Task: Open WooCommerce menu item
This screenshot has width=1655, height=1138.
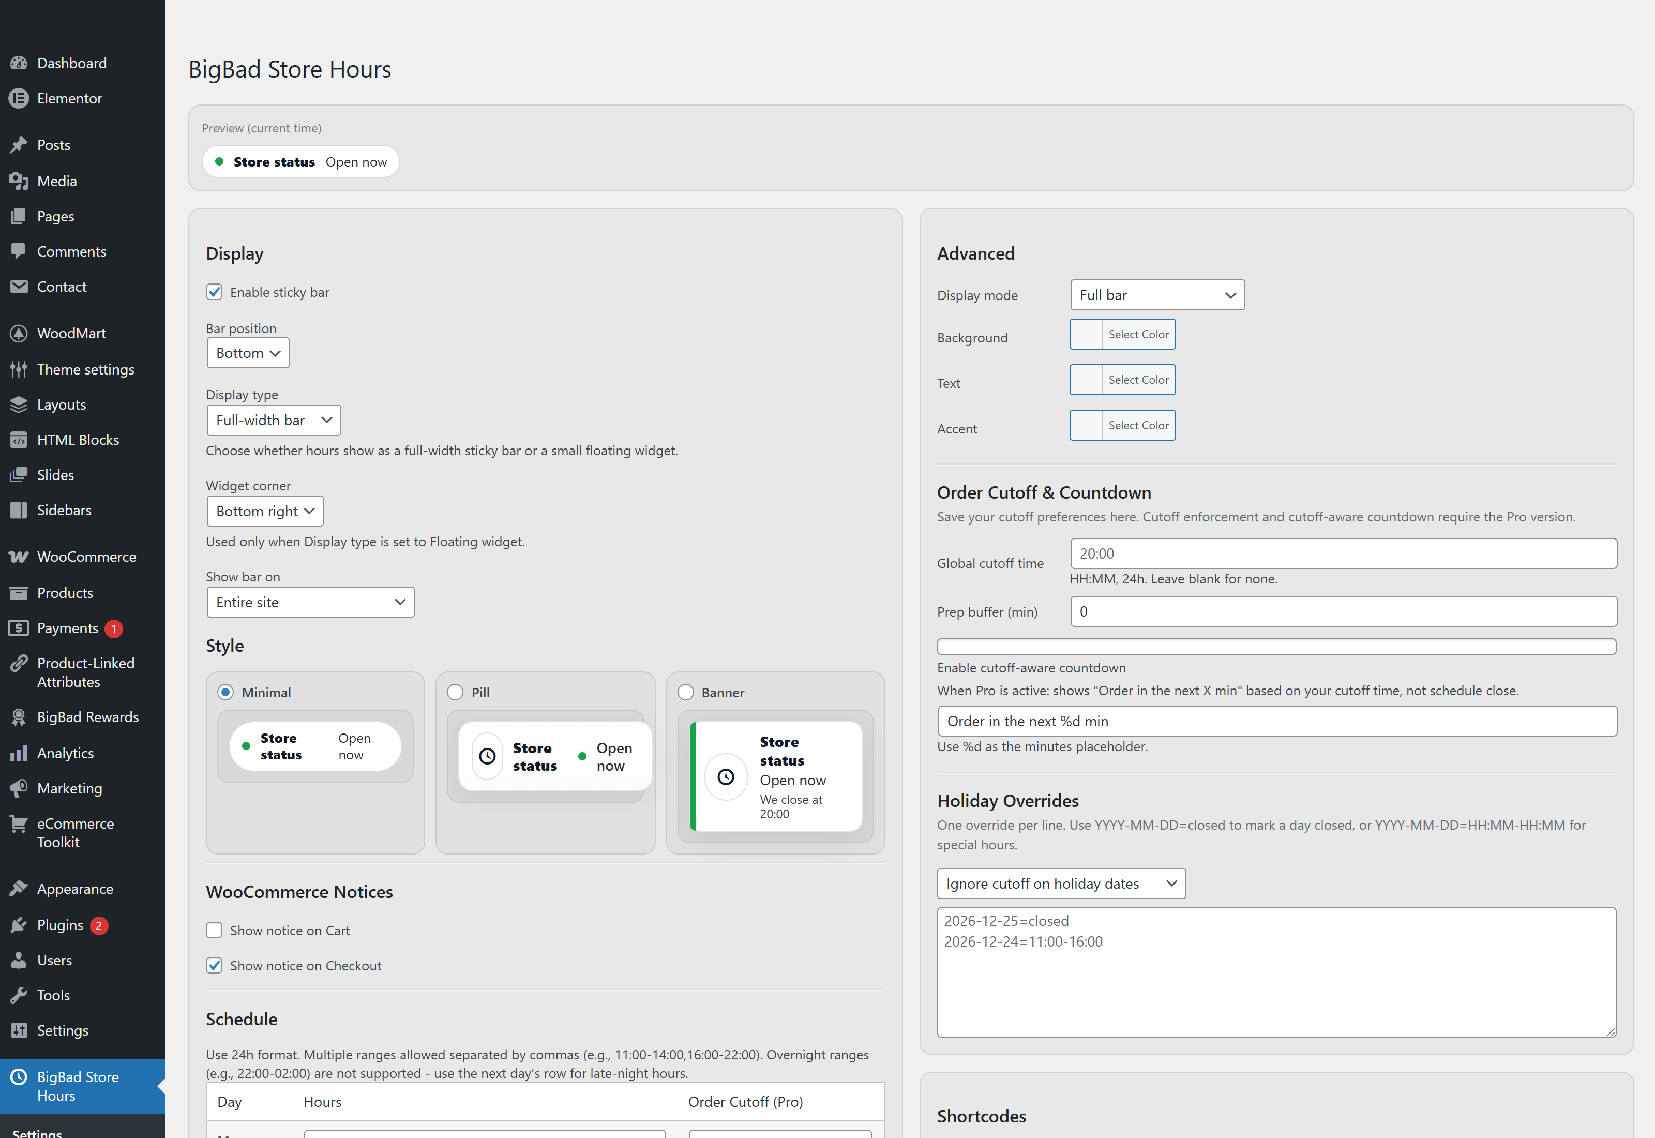Action: point(83,557)
